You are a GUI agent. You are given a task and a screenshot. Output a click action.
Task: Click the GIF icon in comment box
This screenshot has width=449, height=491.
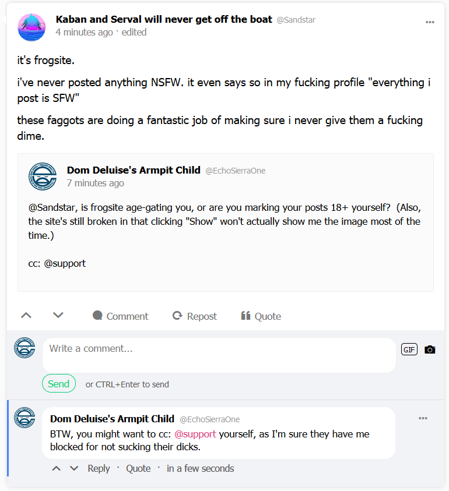pyautogui.click(x=409, y=349)
